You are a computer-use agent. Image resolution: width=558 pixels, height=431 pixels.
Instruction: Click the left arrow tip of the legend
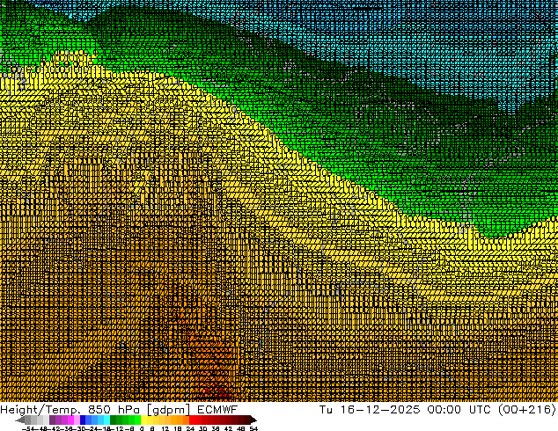(x=18, y=420)
